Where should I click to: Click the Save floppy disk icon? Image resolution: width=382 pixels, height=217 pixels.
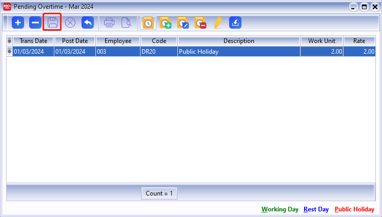[x=53, y=23]
